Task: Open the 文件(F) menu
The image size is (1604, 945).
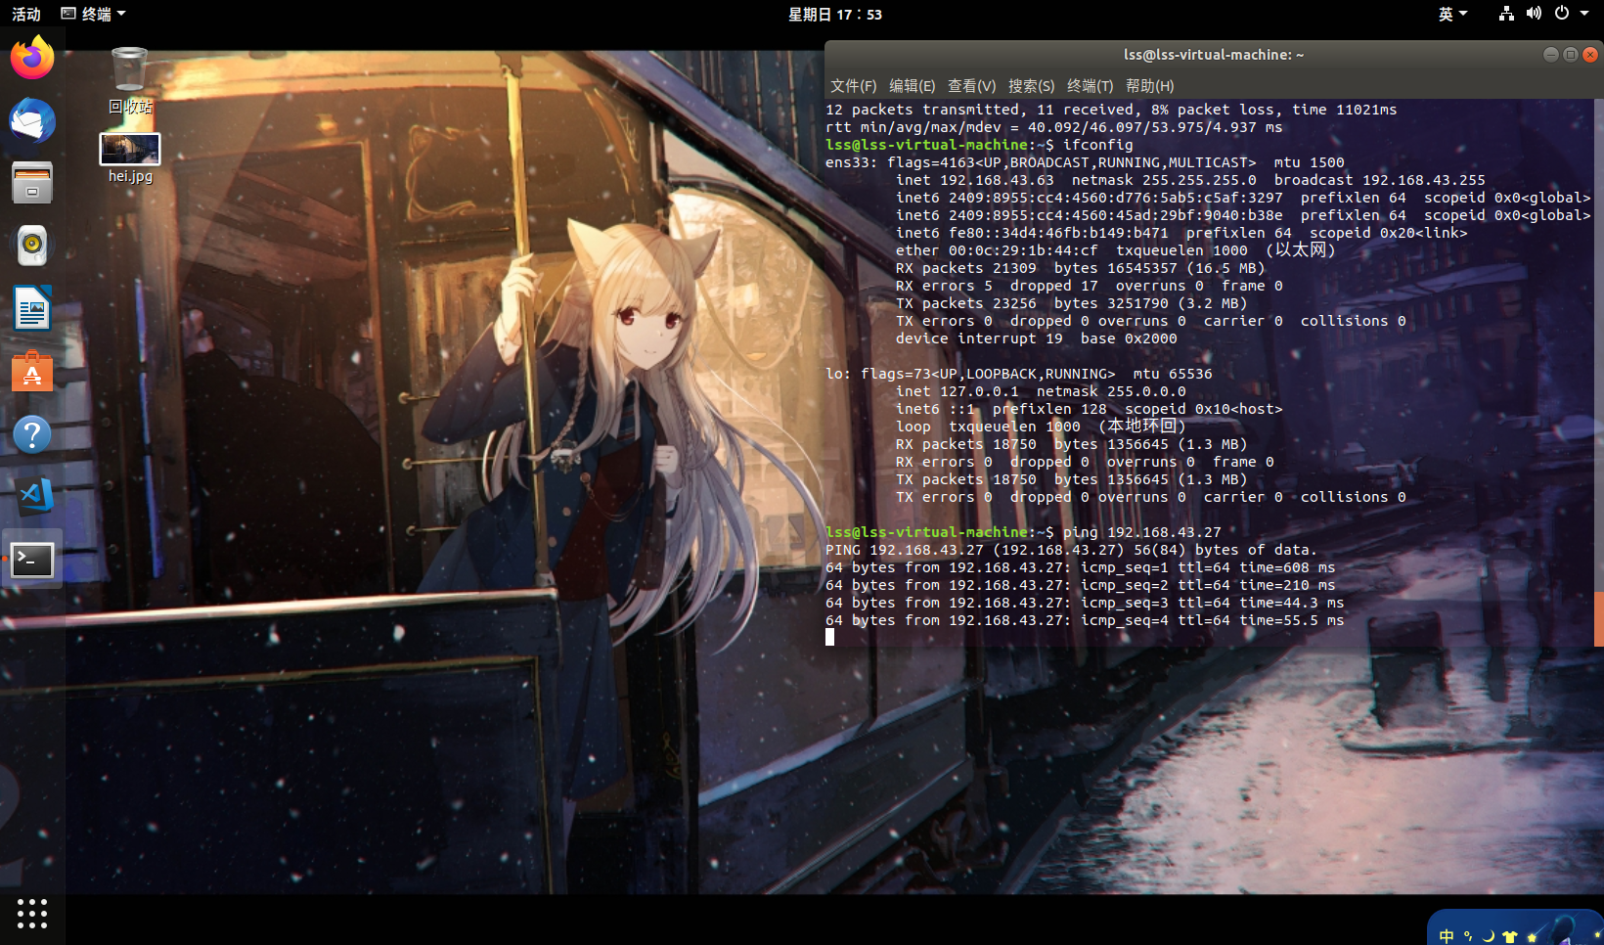Action: tap(854, 86)
